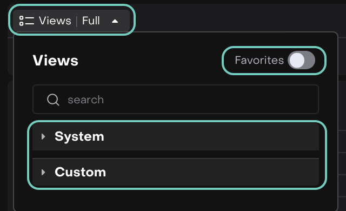Screen dimensions: 346x211
Task: Click the triangle icon next to System
Action: tap(43, 137)
